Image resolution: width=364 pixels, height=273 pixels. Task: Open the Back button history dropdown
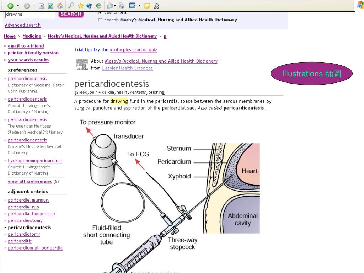pyautogui.click(x=18, y=6)
